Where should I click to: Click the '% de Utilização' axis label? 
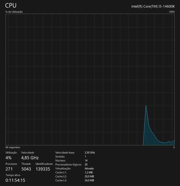click(x=14, y=12)
